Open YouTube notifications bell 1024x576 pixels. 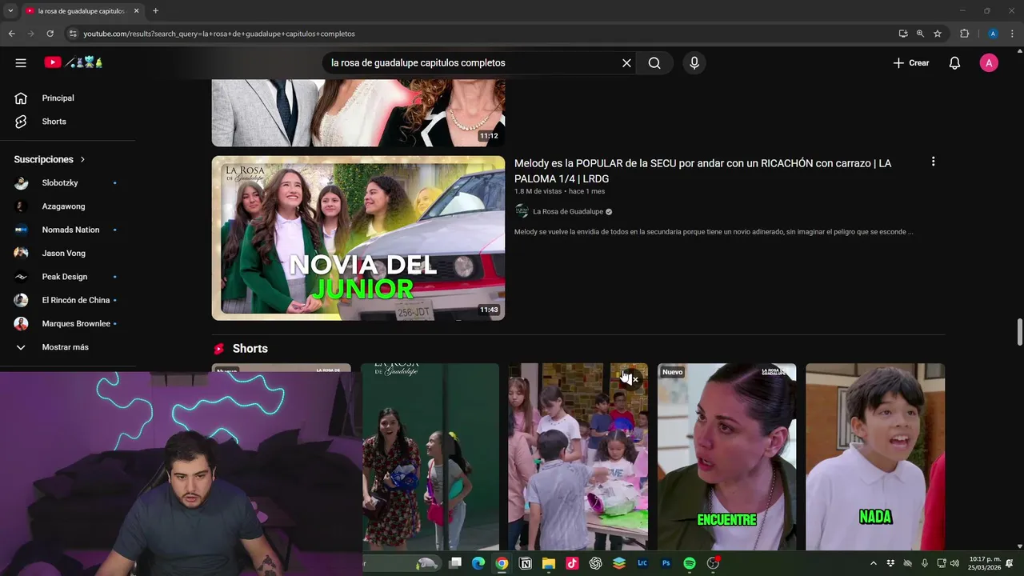coord(954,63)
